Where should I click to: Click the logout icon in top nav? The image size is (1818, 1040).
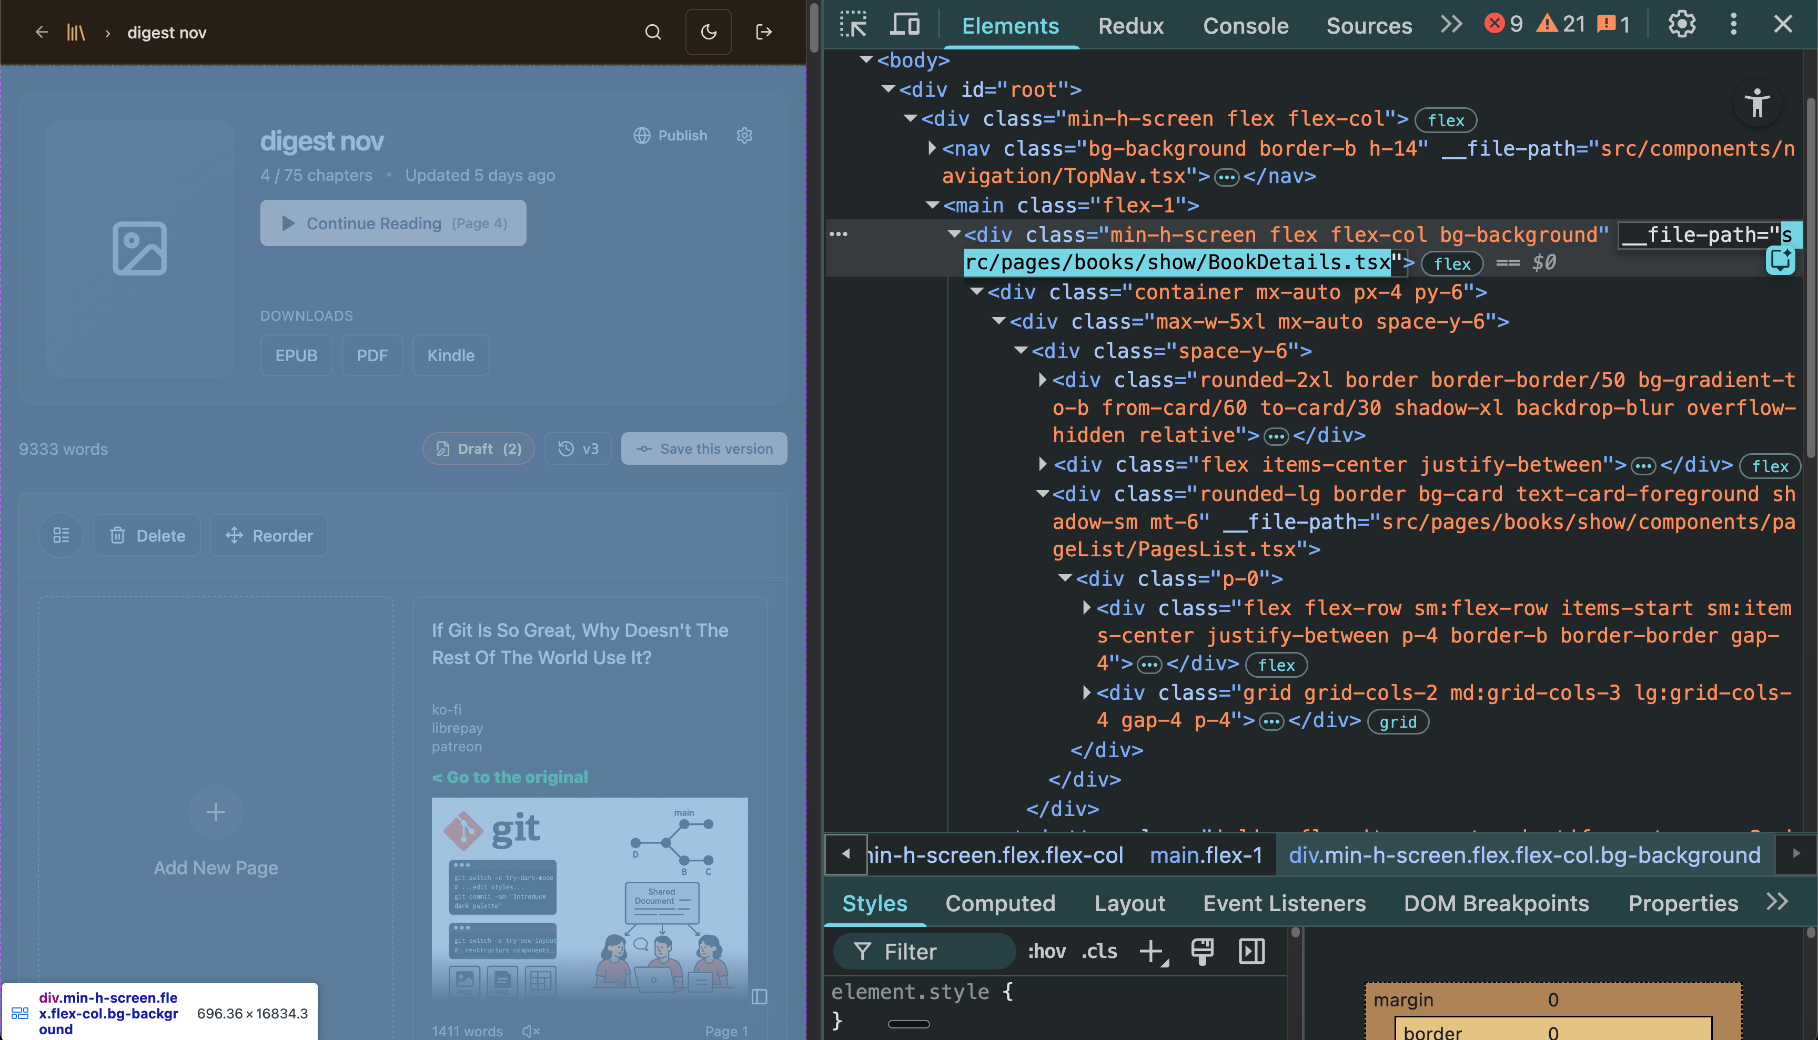click(763, 32)
